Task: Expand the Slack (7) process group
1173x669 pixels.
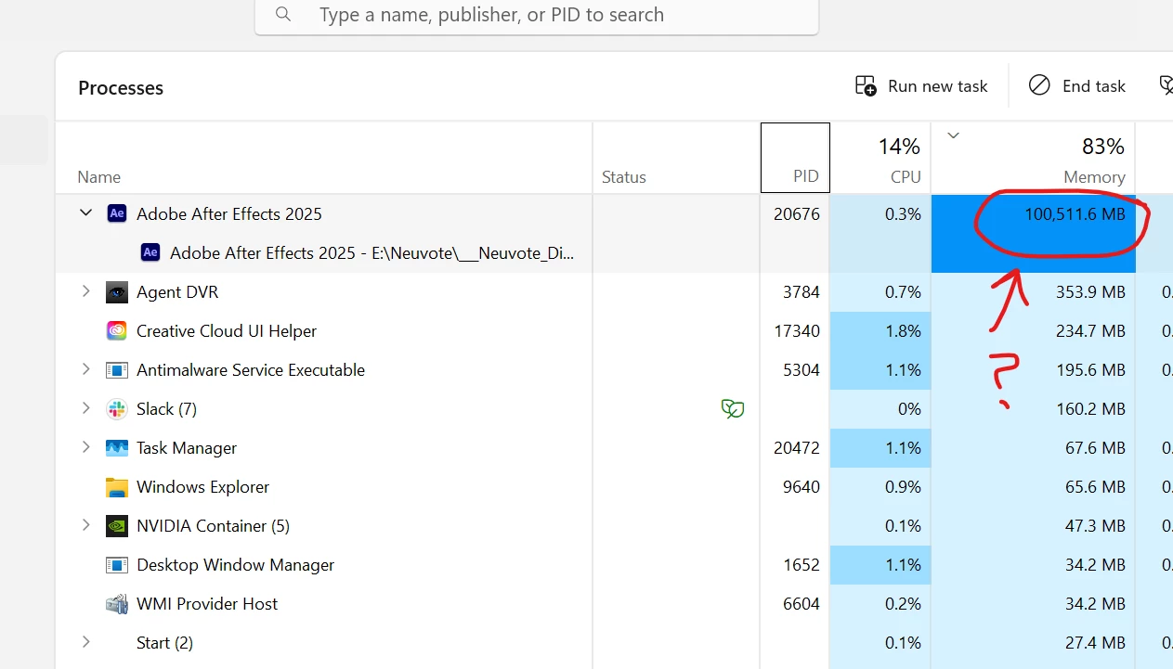Action: (85, 408)
